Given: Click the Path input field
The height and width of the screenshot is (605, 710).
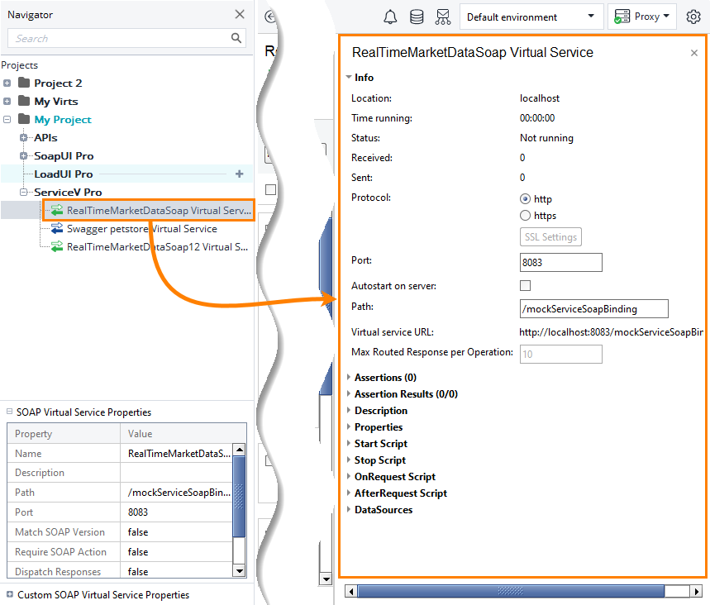Looking at the screenshot, I should click(593, 308).
